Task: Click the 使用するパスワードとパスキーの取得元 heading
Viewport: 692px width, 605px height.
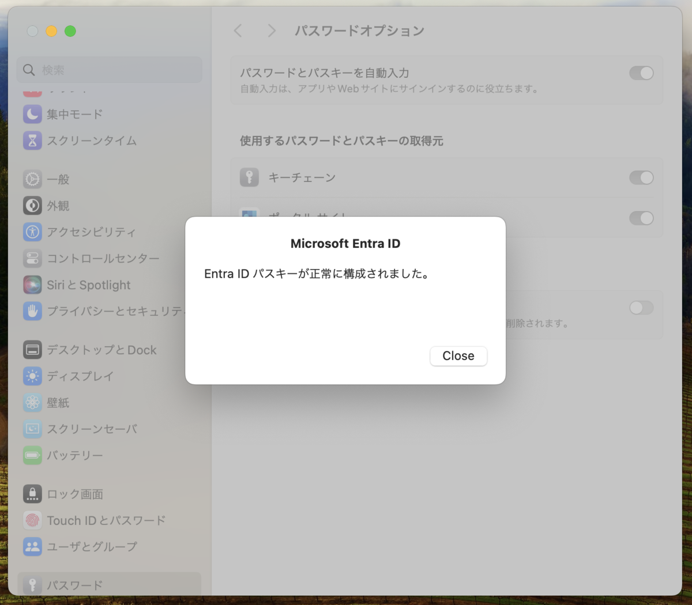Action: point(341,141)
